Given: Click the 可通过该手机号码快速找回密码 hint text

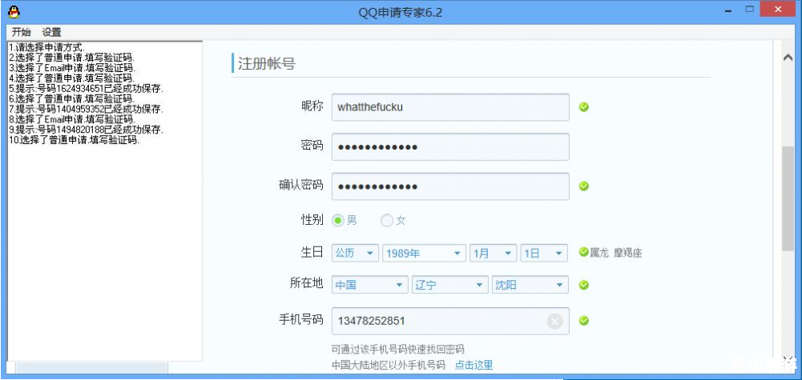Looking at the screenshot, I should tap(398, 350).
